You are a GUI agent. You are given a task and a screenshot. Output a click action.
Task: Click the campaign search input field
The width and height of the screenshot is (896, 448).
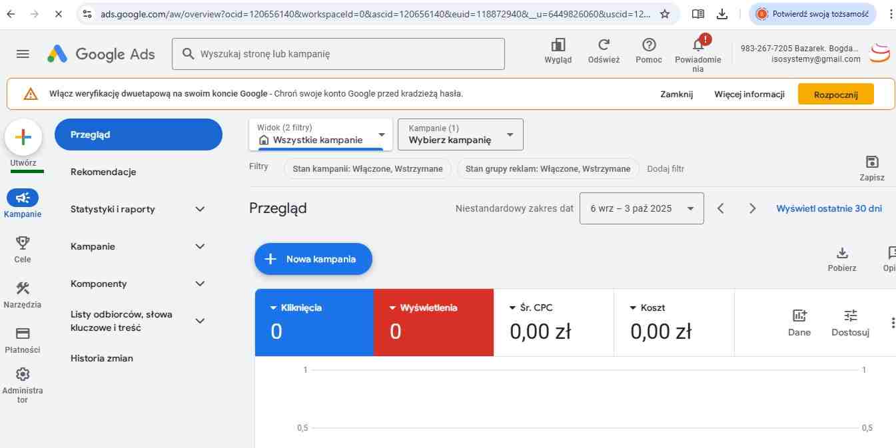(346, 54)
